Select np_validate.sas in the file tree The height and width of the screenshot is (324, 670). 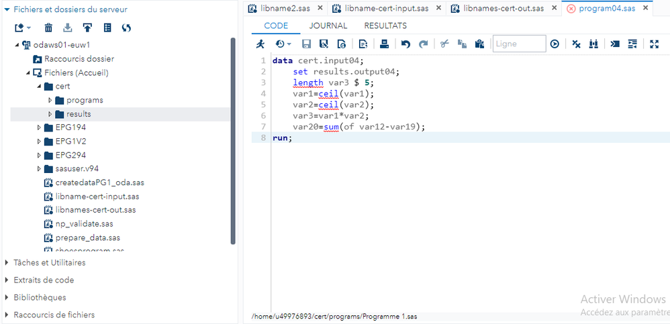84,223
